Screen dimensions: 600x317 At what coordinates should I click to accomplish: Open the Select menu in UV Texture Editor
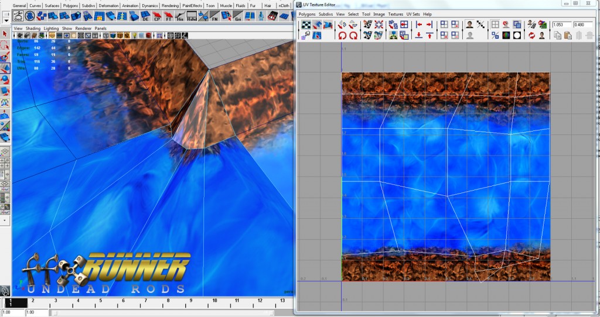click(x=353, y=14)
